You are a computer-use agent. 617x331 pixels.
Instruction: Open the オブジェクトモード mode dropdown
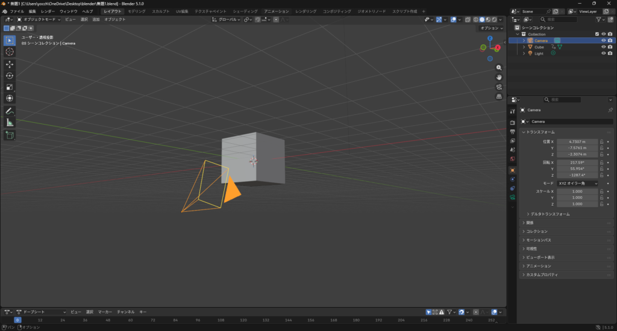[x=39, y=19]
